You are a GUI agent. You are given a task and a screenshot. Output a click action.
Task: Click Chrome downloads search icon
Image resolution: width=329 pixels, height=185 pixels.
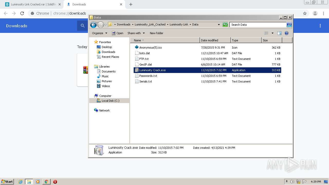tap(83, 26)
